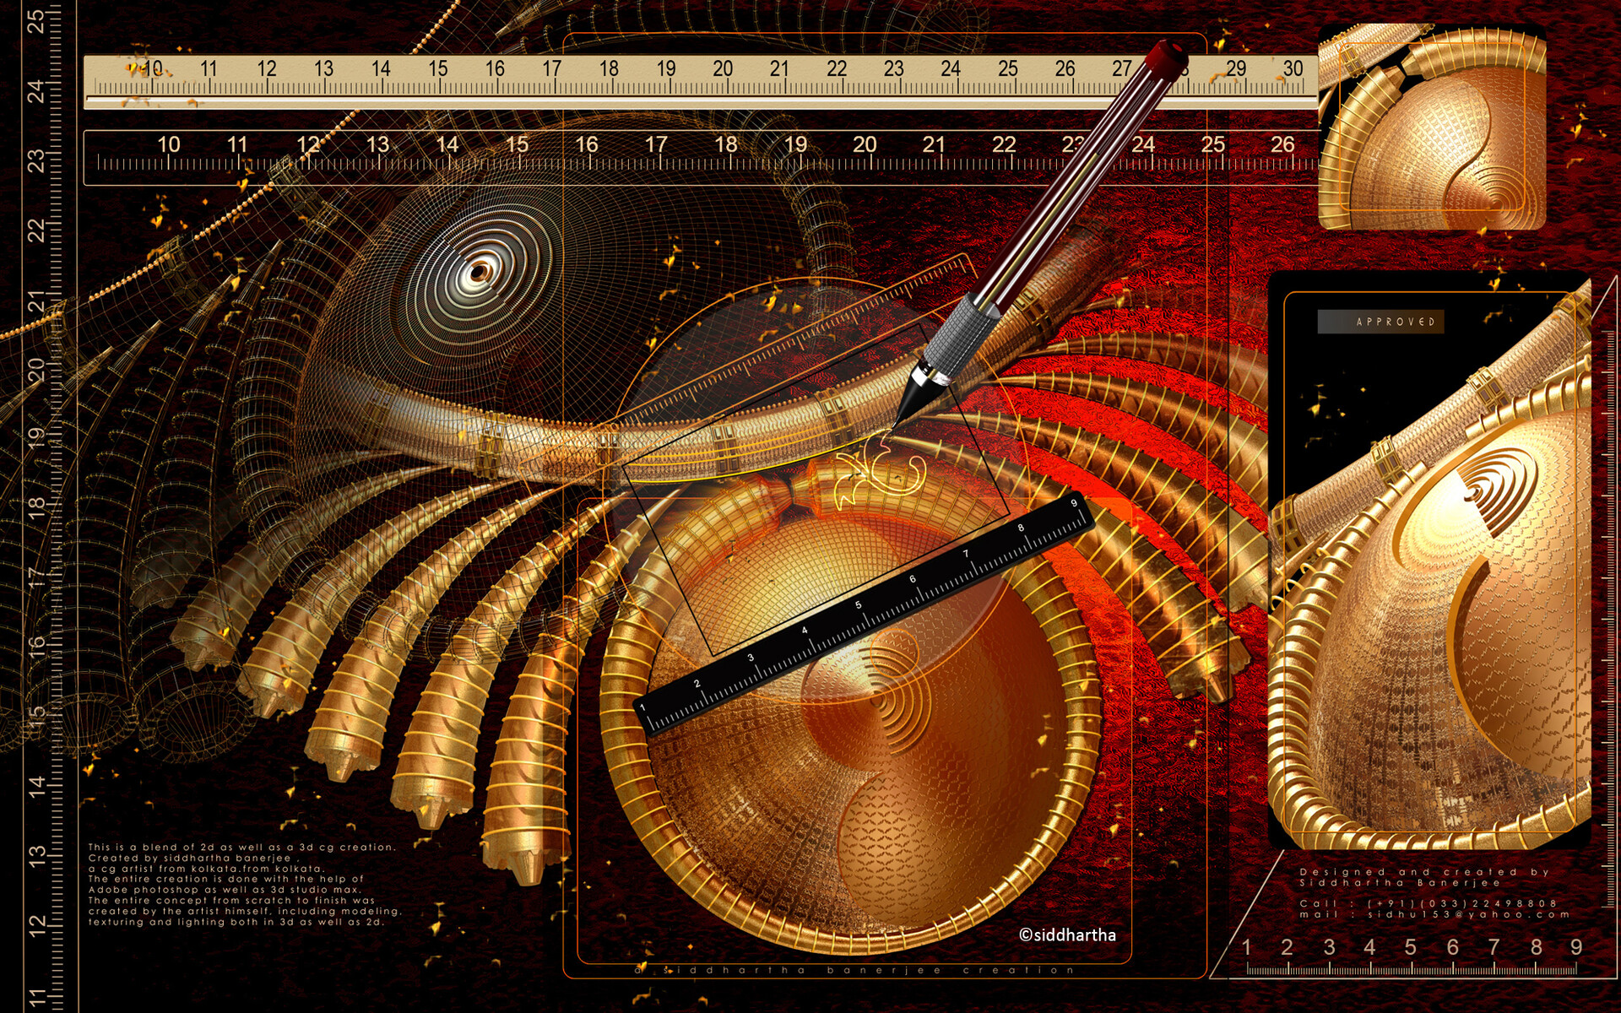Open the top-right golden dome thumbnail
Image resolution: width=1621 pixels, height=1013 pixels.
pos(1432,127)
